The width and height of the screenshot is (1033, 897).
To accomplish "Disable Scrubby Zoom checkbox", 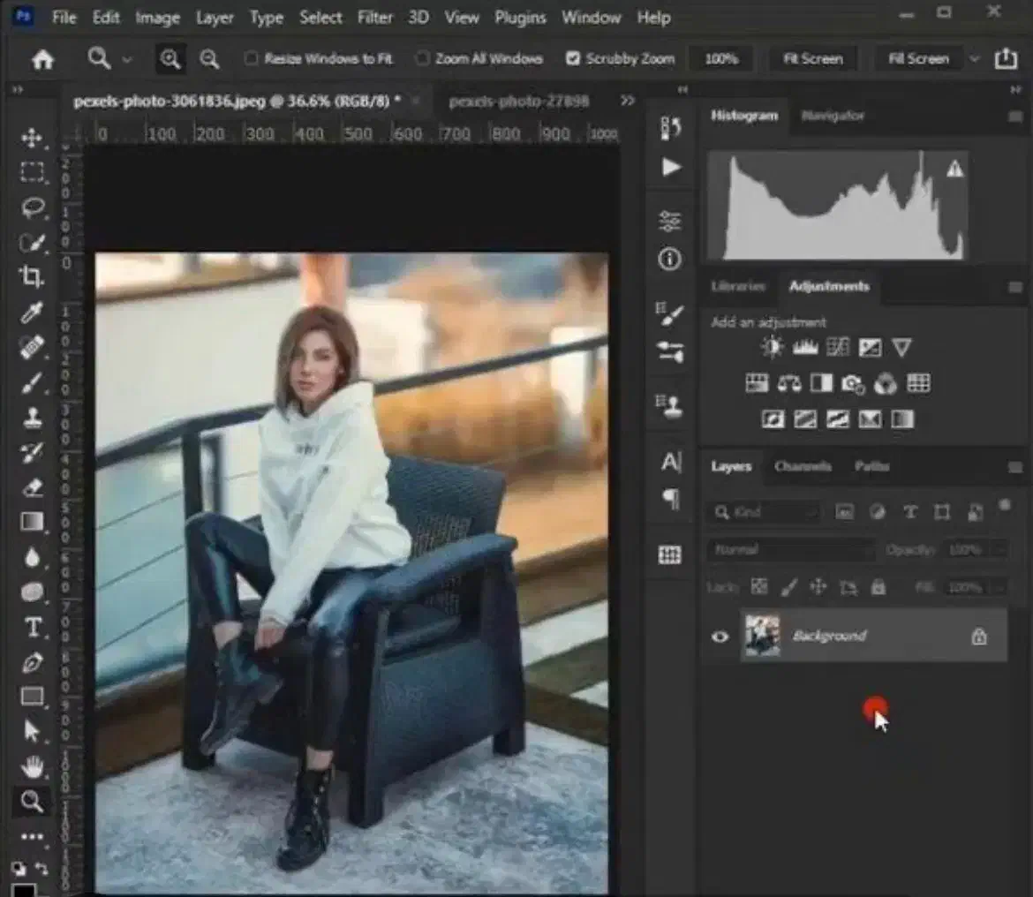I will tap(573, 59).
